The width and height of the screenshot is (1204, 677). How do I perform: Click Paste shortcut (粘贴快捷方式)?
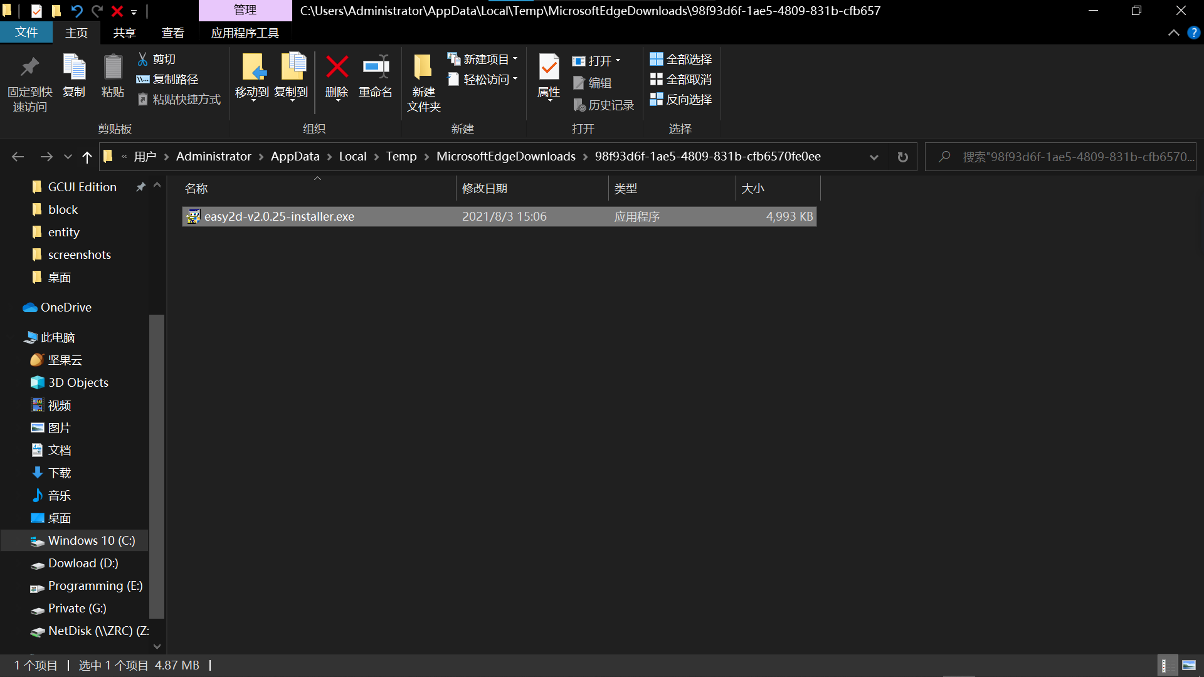[x=179, y=99]
